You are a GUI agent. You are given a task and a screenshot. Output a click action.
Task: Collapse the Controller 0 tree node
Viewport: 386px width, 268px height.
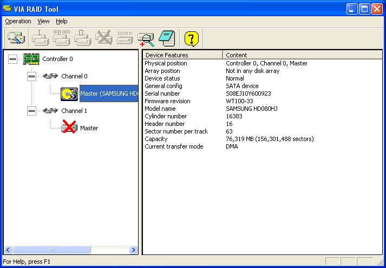coord(12,59)
